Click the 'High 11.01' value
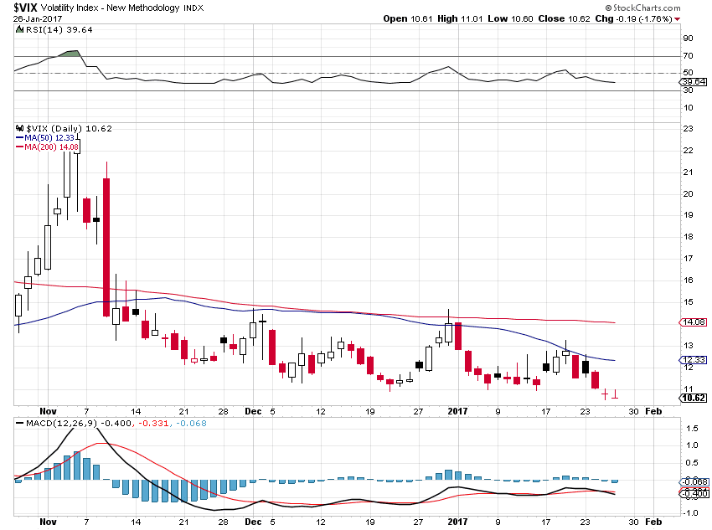Viewport: 712px width, 530px height. pos(460,19)
